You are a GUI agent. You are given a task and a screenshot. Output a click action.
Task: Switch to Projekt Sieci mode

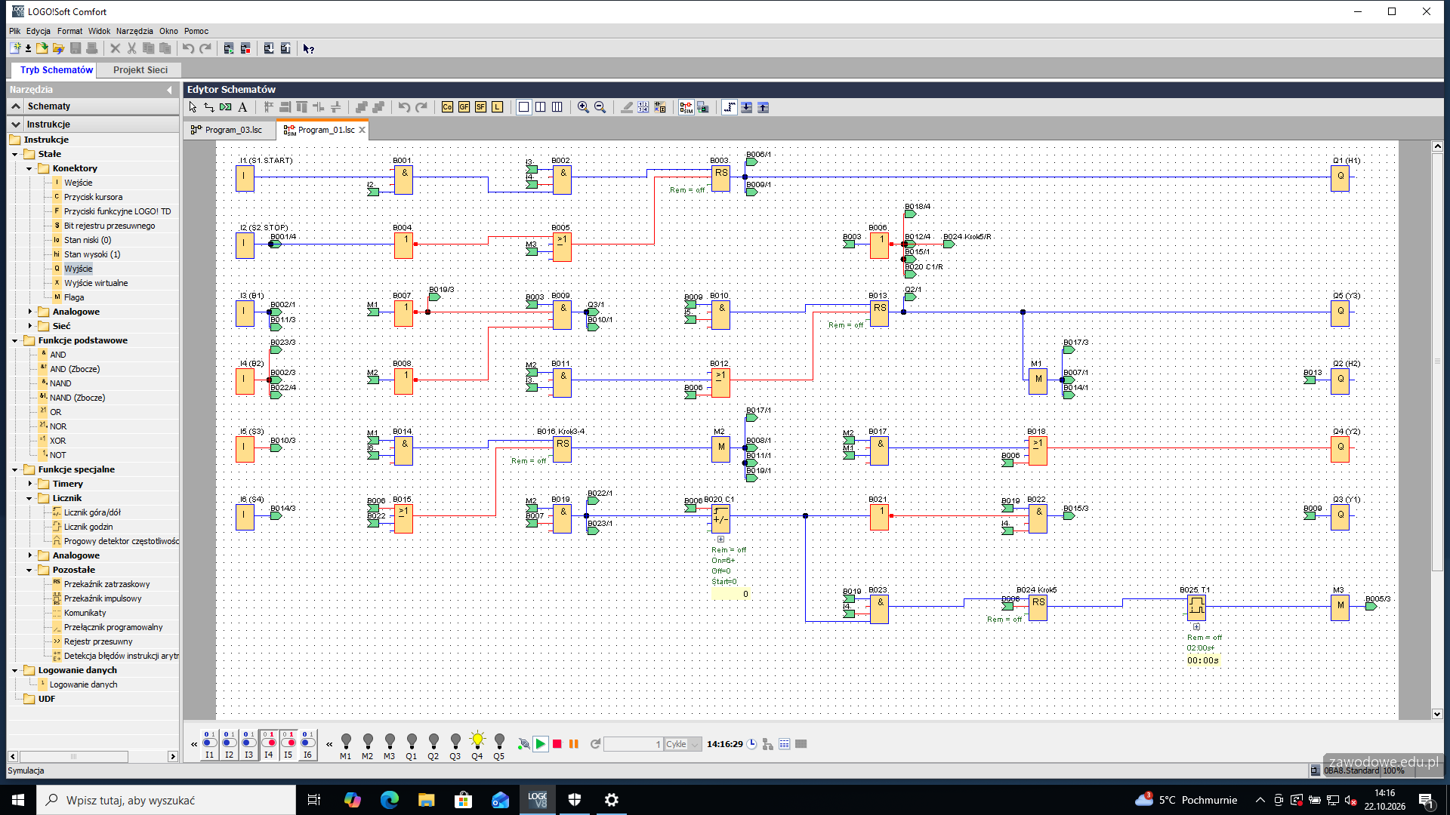coord(140,69)
